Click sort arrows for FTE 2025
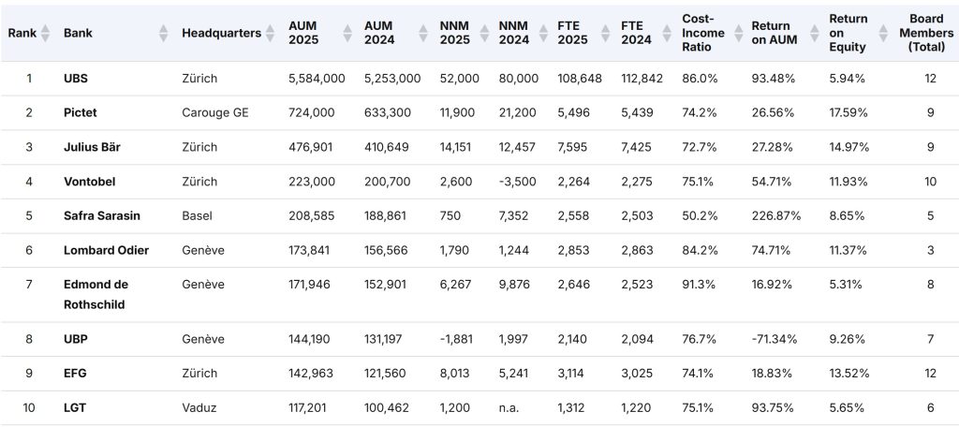The width and height of the screenshot is (959, 427). (x=607, y=33)
